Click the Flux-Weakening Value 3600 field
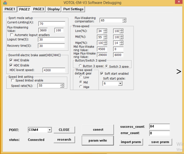This screenshot has height=154, width=184. tap(43, 30)
